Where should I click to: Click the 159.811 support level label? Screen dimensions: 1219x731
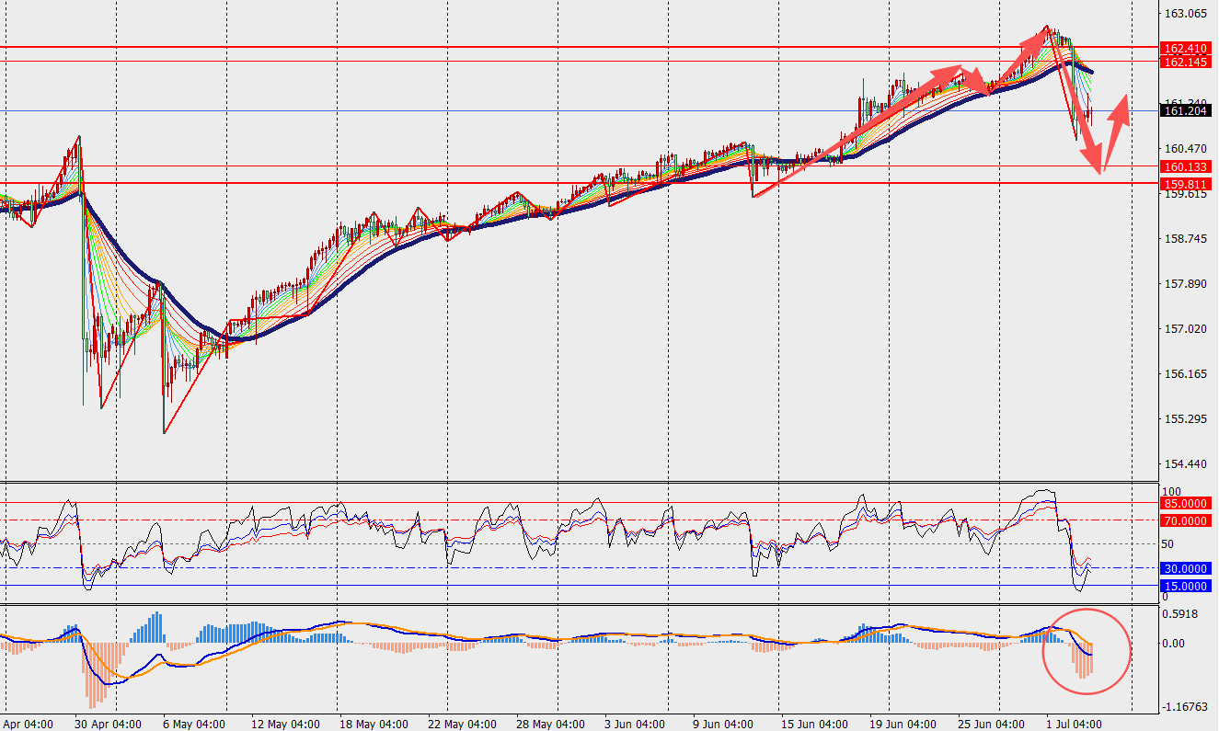(1185, 184)
